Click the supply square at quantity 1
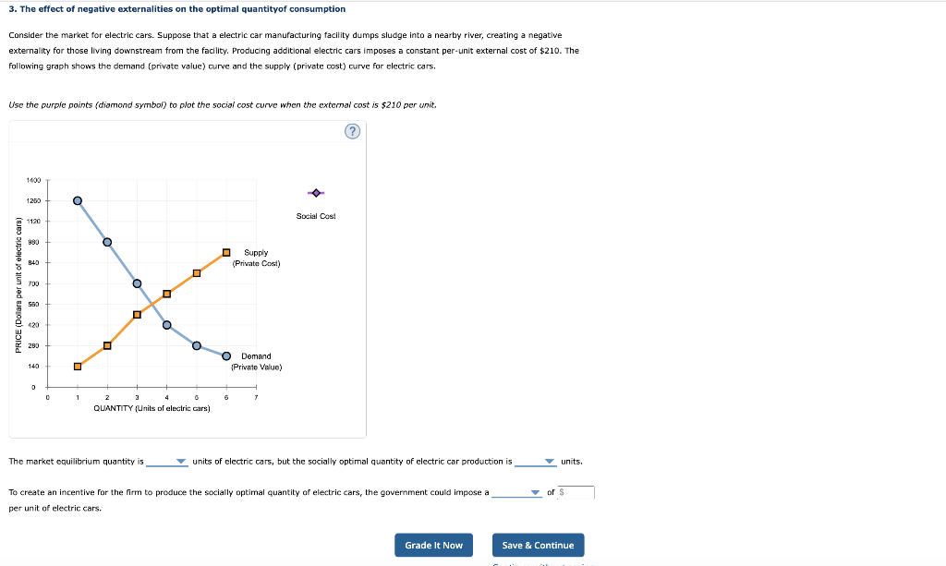The height and width of the screenshot is (566, 946). point(78,366)
